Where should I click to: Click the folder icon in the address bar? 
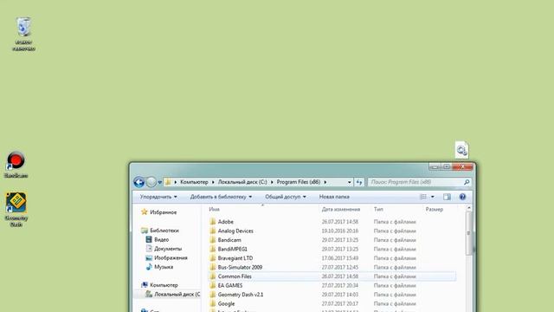pyautogui.click(x=168, y=182)
